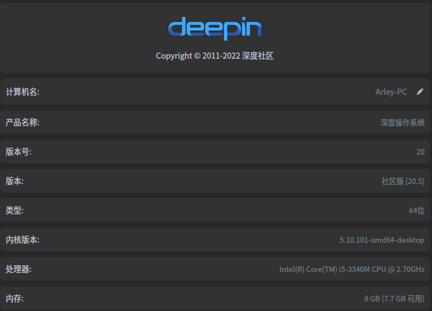Click the copyright text 2011-2022 深度社区

coord(215,56)
